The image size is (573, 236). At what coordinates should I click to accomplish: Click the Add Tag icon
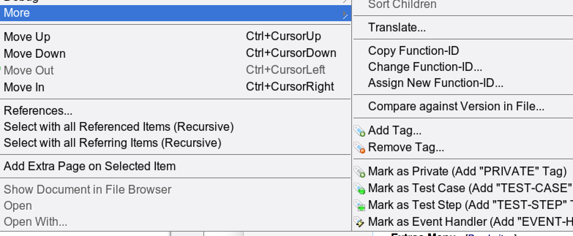360,131
